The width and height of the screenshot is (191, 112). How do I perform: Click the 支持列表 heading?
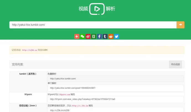pos(18,64)
